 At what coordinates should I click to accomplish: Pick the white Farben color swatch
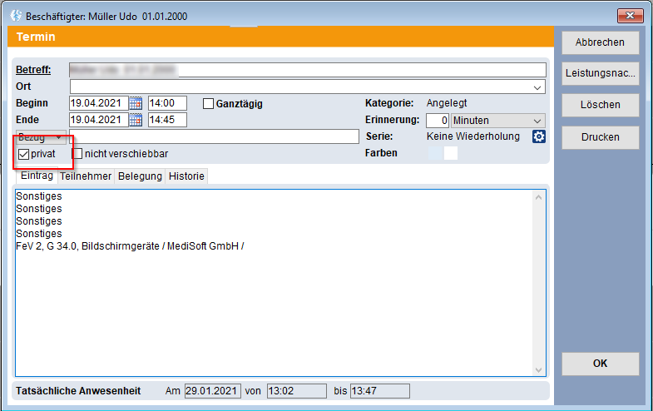451,153
